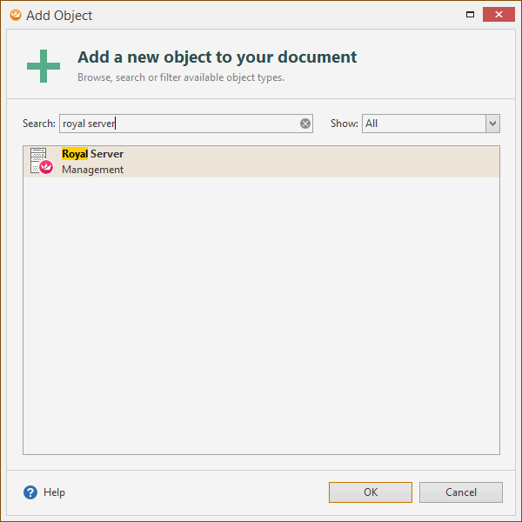Viewport: 522px width, 522px height.
Task: Open the Help link text
Action: [54, 492]
